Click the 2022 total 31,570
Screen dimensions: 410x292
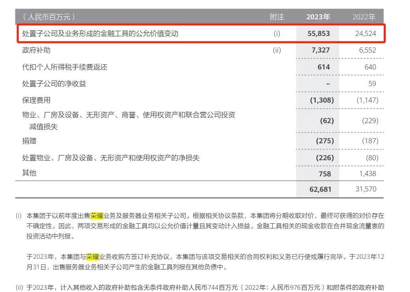(365, 189)
